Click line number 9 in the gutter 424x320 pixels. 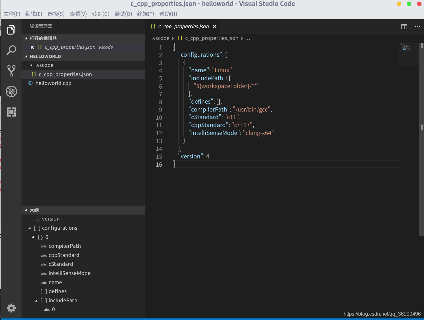160,110
